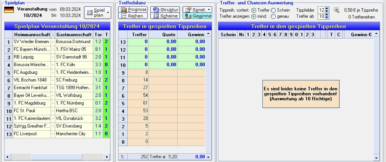This screenshot has width=386, height=162.
Task: Click the Tippfelder number field showing 12
Action: [321, 10]
